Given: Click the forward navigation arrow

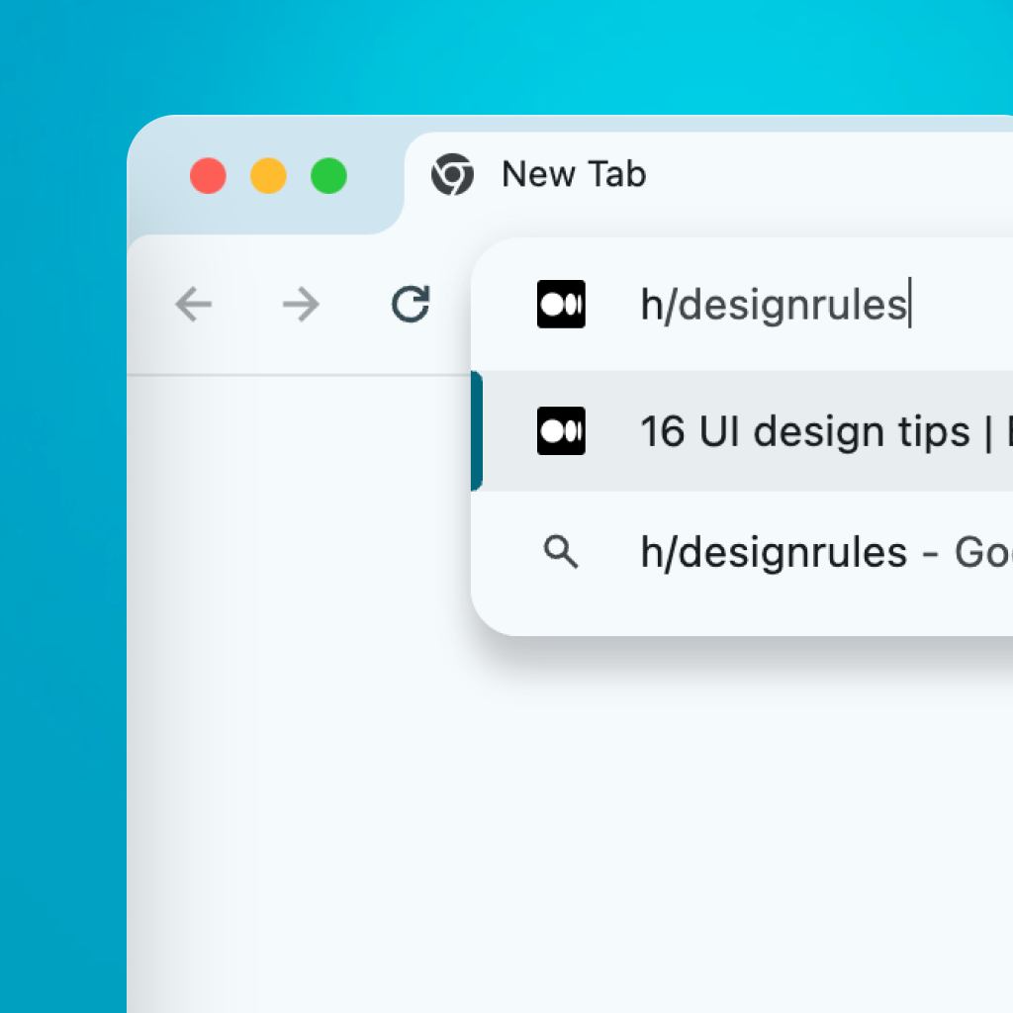Looking at the screenshot, I should pyautogui.click(x=301, y=305).
